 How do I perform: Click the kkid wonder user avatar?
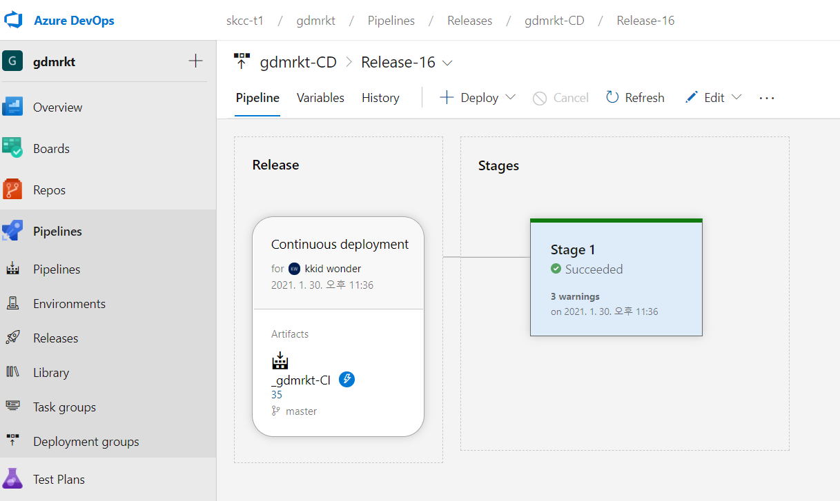coord(295,269)
